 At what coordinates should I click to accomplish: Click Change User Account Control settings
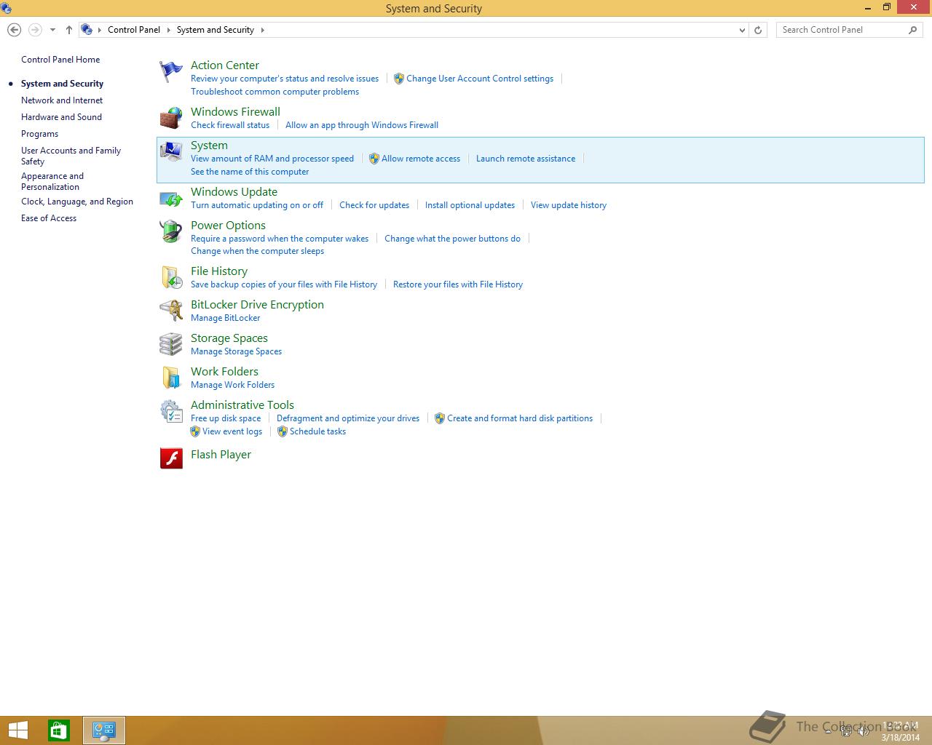coord(480,79)
